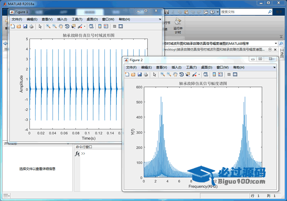Image resolution: width=287 pixels, height=201 pixels.
Task: Open 窗口(W) menu in Figure 1
Action: point(108,19)
